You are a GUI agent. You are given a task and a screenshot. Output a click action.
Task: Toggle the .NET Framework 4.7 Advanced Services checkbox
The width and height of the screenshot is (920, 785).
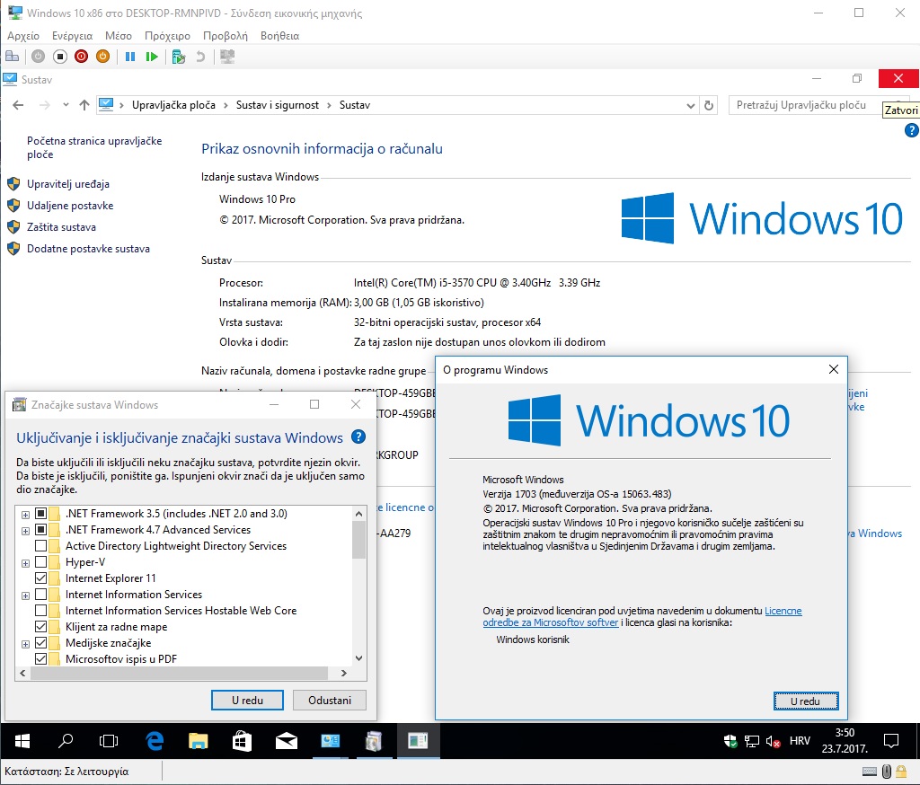click(41, 530)
